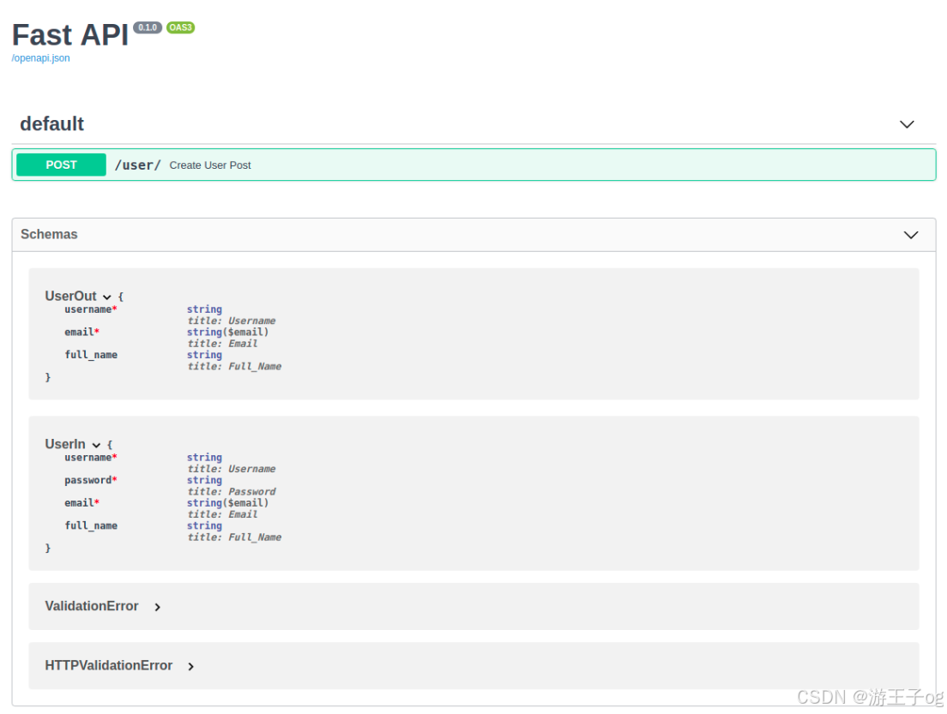Expand the ValidationError schema
Viewport: 947px width, 714px height.
pyautogui.click(x=158, y=606)
